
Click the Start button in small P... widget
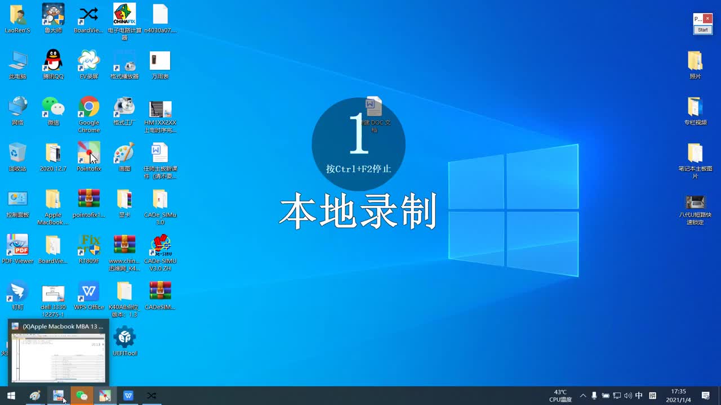pos(702,30)
